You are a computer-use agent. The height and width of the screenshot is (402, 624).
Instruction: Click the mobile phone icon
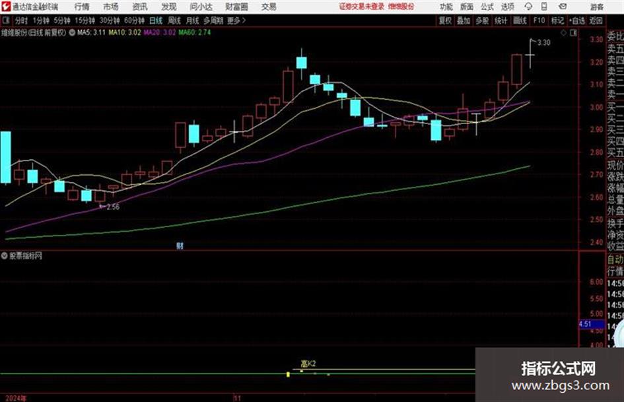pyautogui.click(x=544, y=7)
